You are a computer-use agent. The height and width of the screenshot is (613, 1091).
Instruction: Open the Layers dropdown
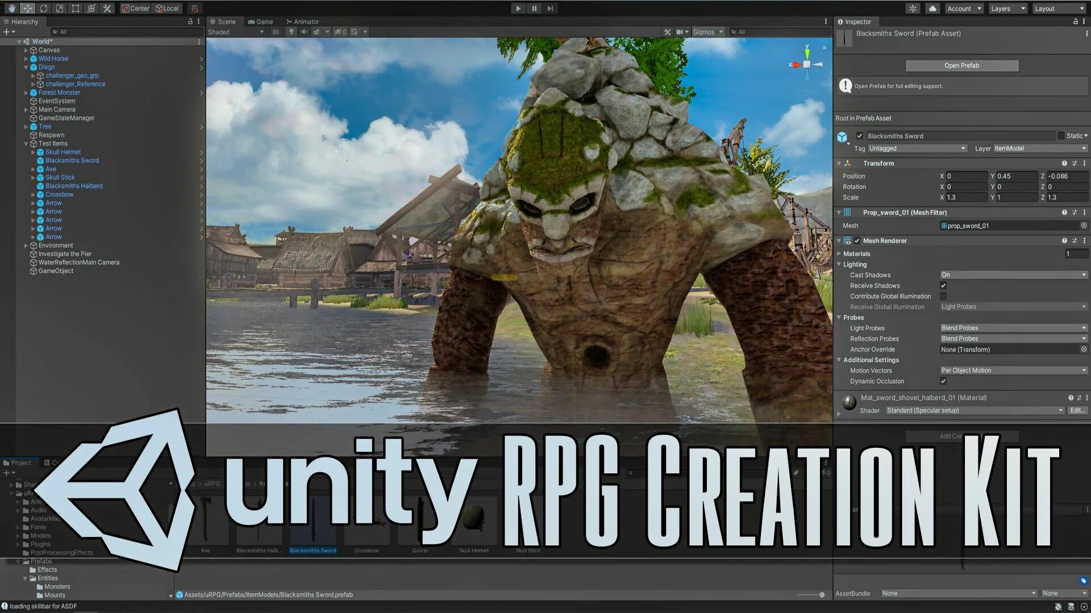1007,9
